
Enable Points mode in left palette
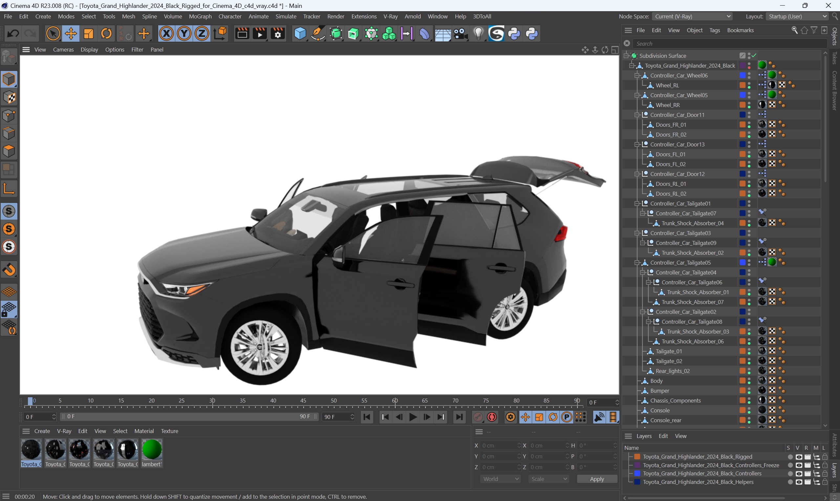click(x=9, y=116)
